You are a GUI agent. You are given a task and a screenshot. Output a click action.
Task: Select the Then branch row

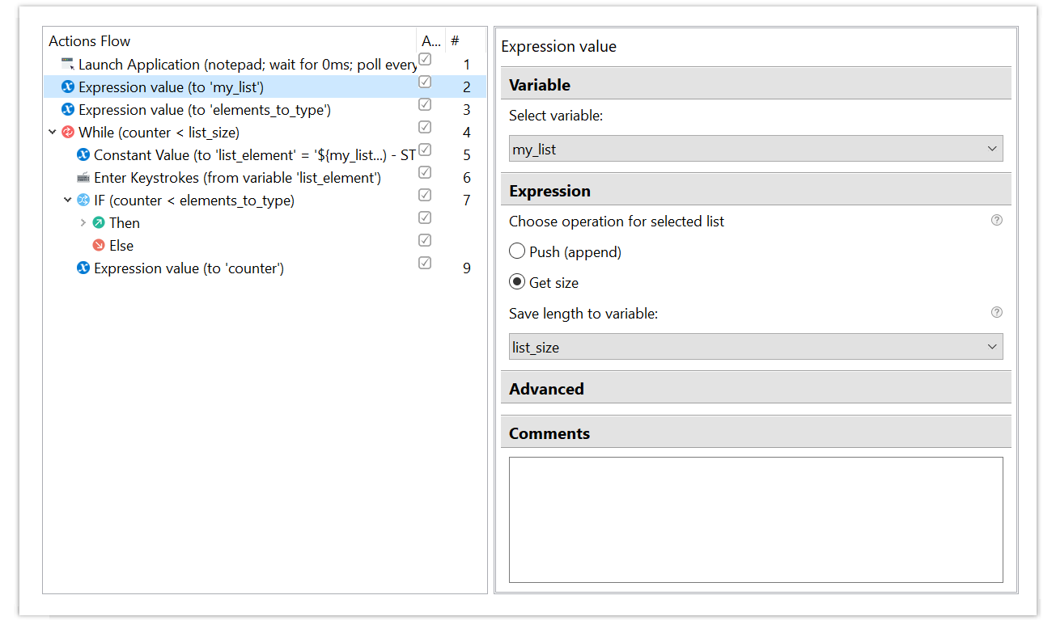(265, 222)
